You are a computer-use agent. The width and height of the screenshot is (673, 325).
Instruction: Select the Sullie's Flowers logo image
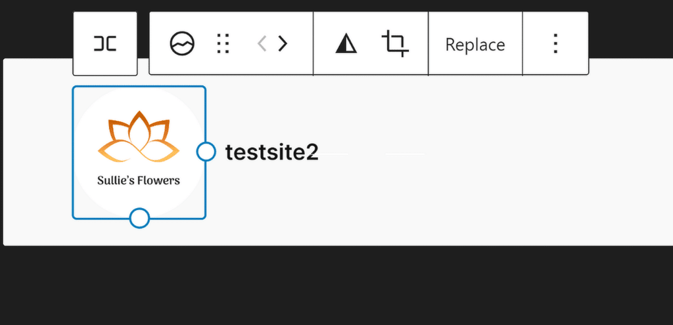[x=139, y=152]
